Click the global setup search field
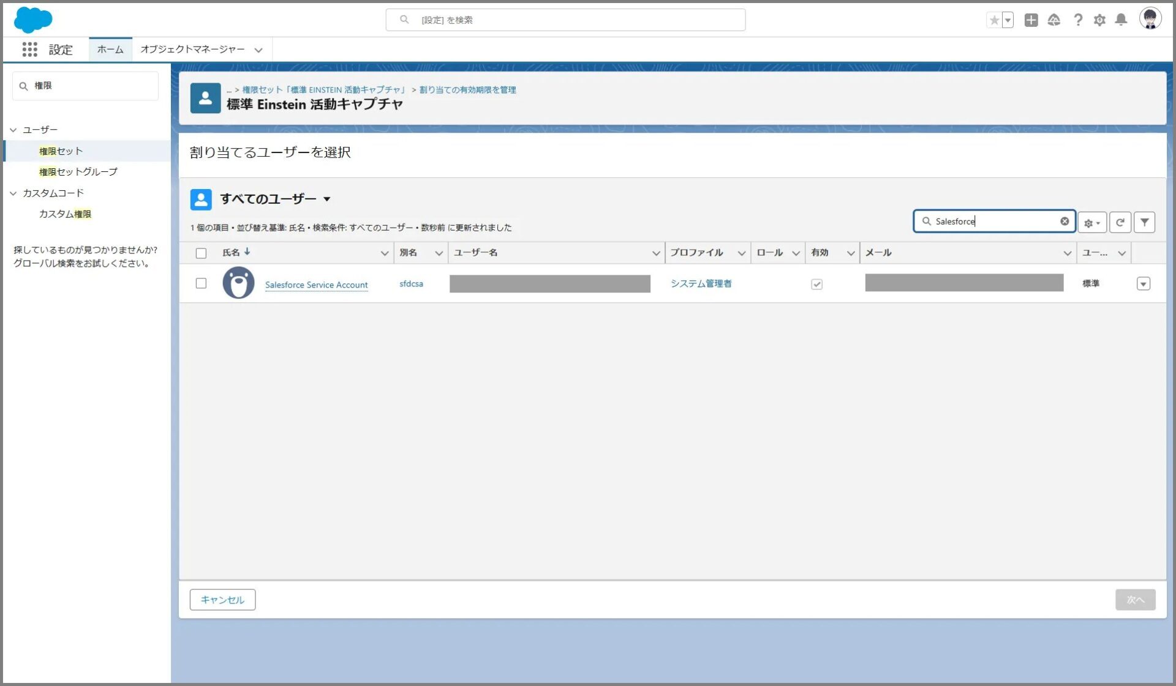Screen dimensions: 1176x686 click(565, 20)
